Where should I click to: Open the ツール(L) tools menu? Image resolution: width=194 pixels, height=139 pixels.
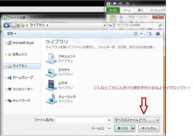100,128
